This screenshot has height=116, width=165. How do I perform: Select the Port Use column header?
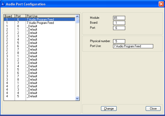[x=50, y=16]
